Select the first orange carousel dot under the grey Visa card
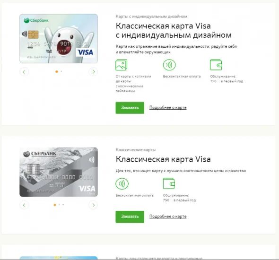Screen dimensions: 279x260 click(x=55, y=205)
